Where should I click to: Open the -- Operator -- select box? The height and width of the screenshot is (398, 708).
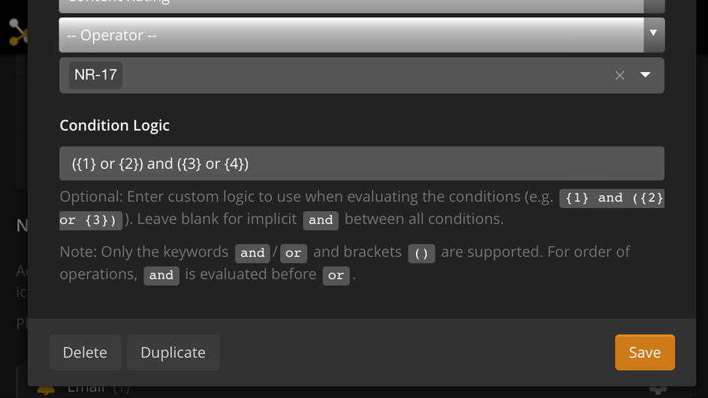351,35
